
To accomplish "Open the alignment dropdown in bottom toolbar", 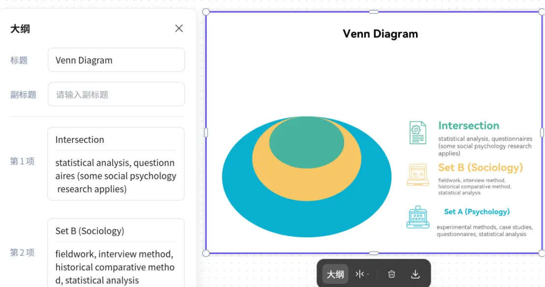I will tap(362, 274).
